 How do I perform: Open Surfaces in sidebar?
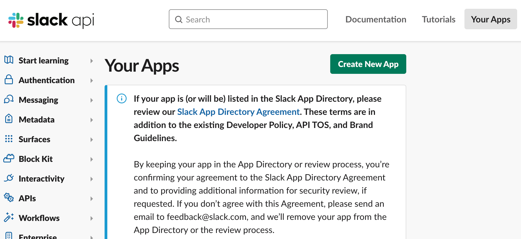pyautogui.click(x=34, y=139)
